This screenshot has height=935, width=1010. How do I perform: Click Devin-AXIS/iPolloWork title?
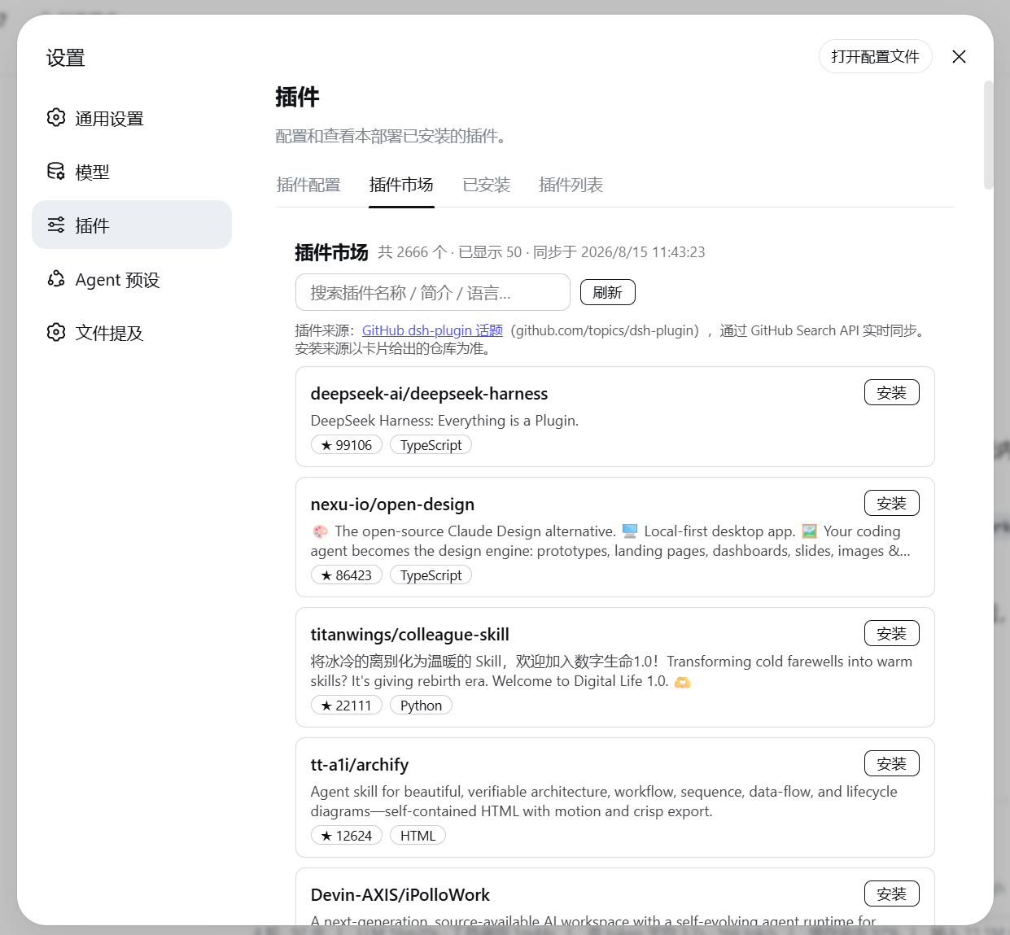(400, 895)
